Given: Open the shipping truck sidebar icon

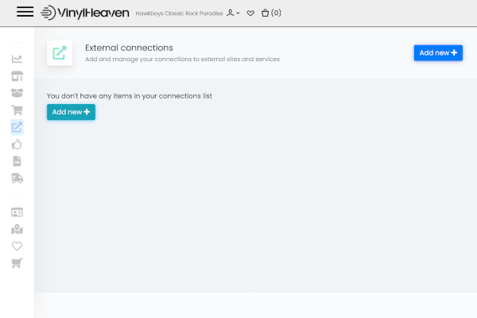Looking at the screenshot, I should (17, 179).
